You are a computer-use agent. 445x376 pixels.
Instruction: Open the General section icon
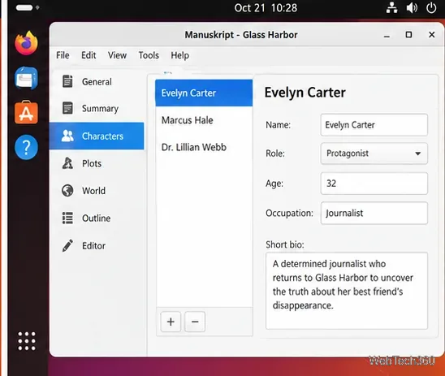(67, 81)
